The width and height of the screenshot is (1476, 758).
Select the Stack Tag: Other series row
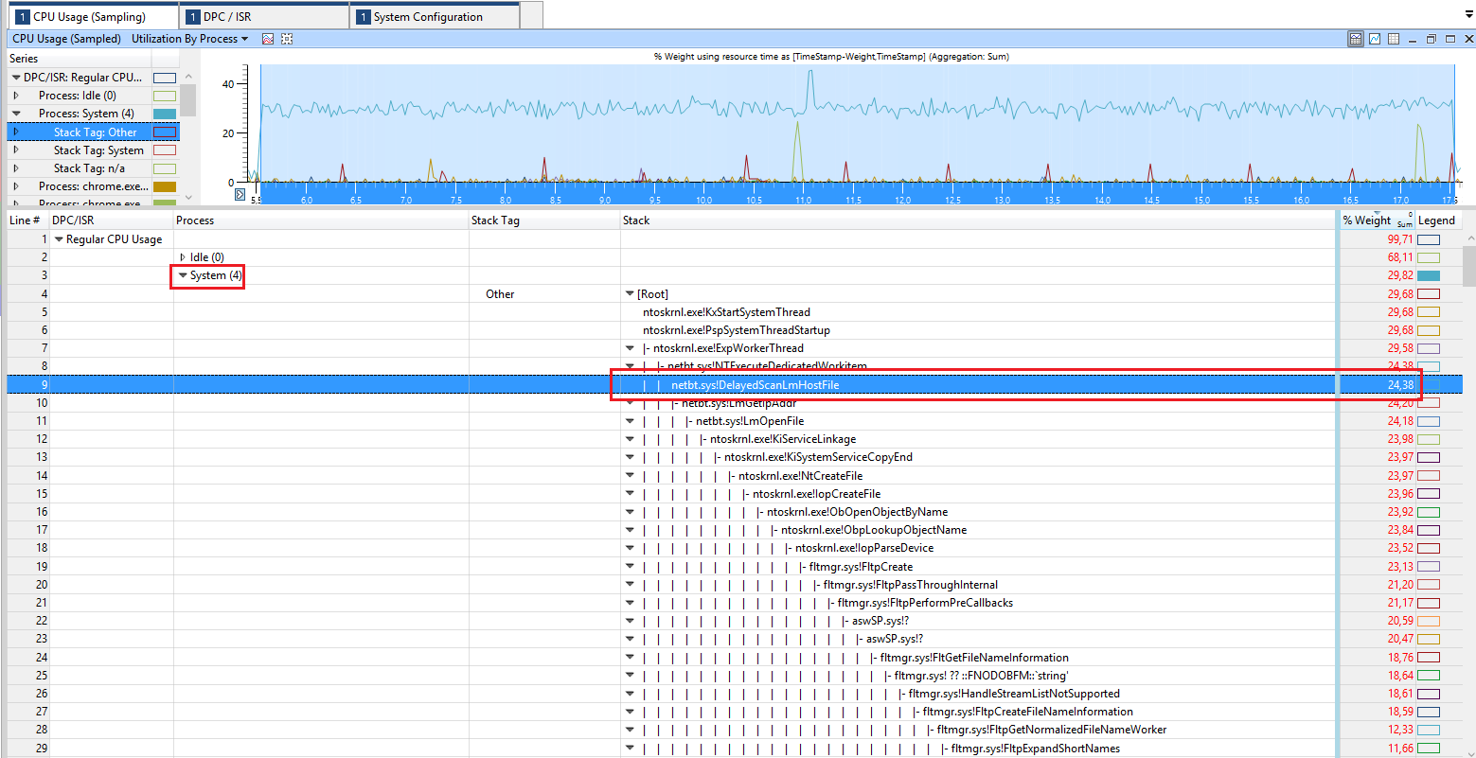(x=93, y=132)
